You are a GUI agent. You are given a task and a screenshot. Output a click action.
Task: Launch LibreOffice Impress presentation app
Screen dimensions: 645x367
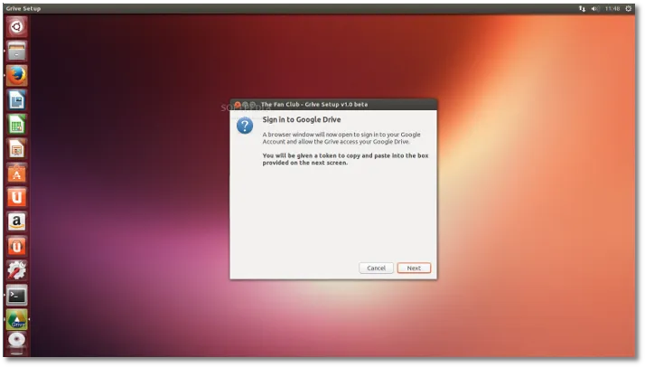tap(16, 148)
